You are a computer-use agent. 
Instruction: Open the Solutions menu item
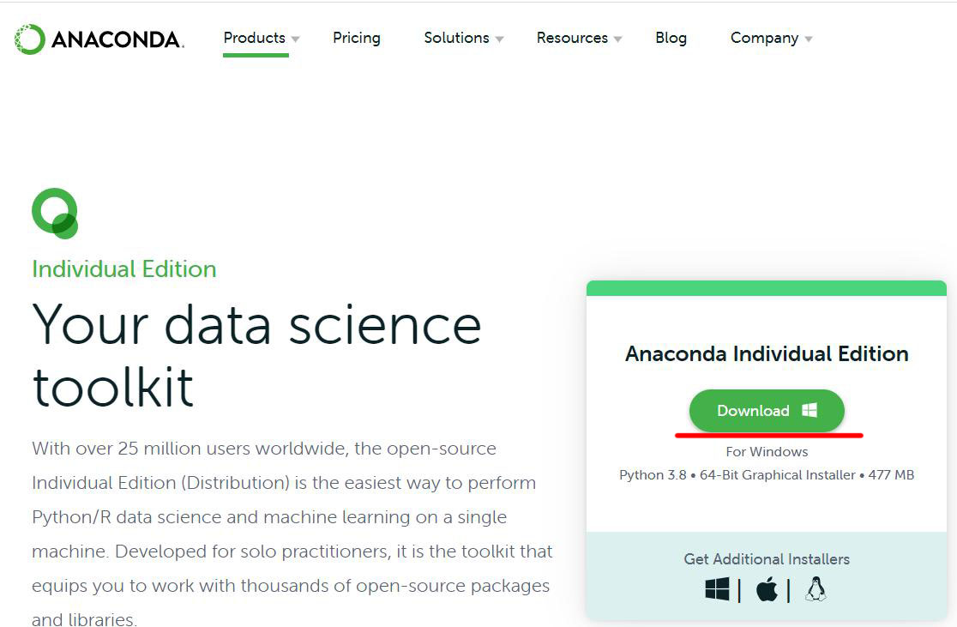pyautogui.click(x=456, y=38)
